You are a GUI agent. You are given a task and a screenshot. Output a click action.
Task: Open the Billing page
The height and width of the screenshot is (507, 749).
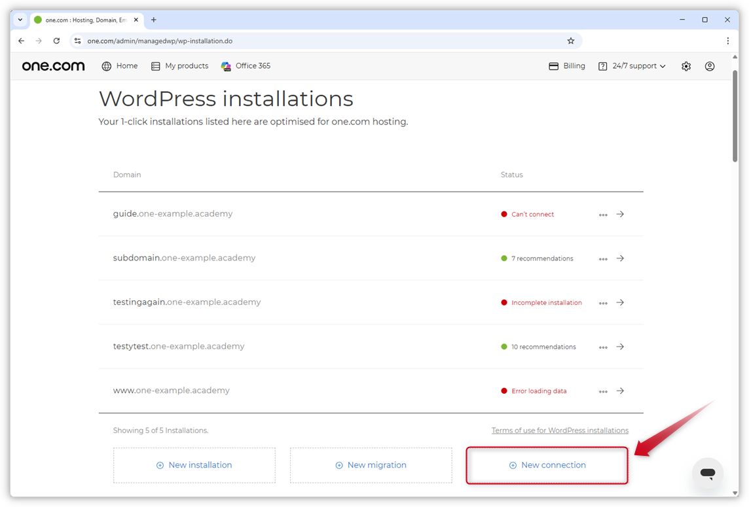coord(566,66)
